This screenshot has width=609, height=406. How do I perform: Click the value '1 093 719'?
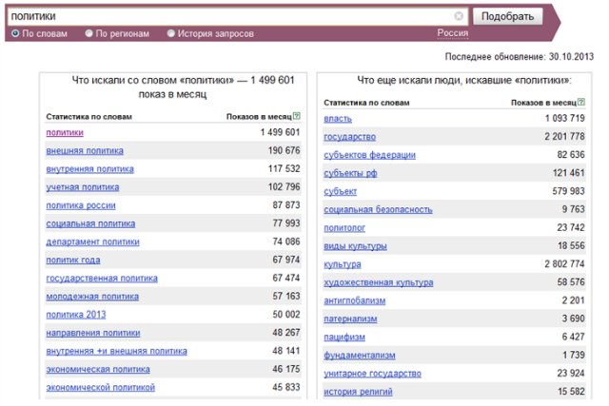click(x=564, y=119)
